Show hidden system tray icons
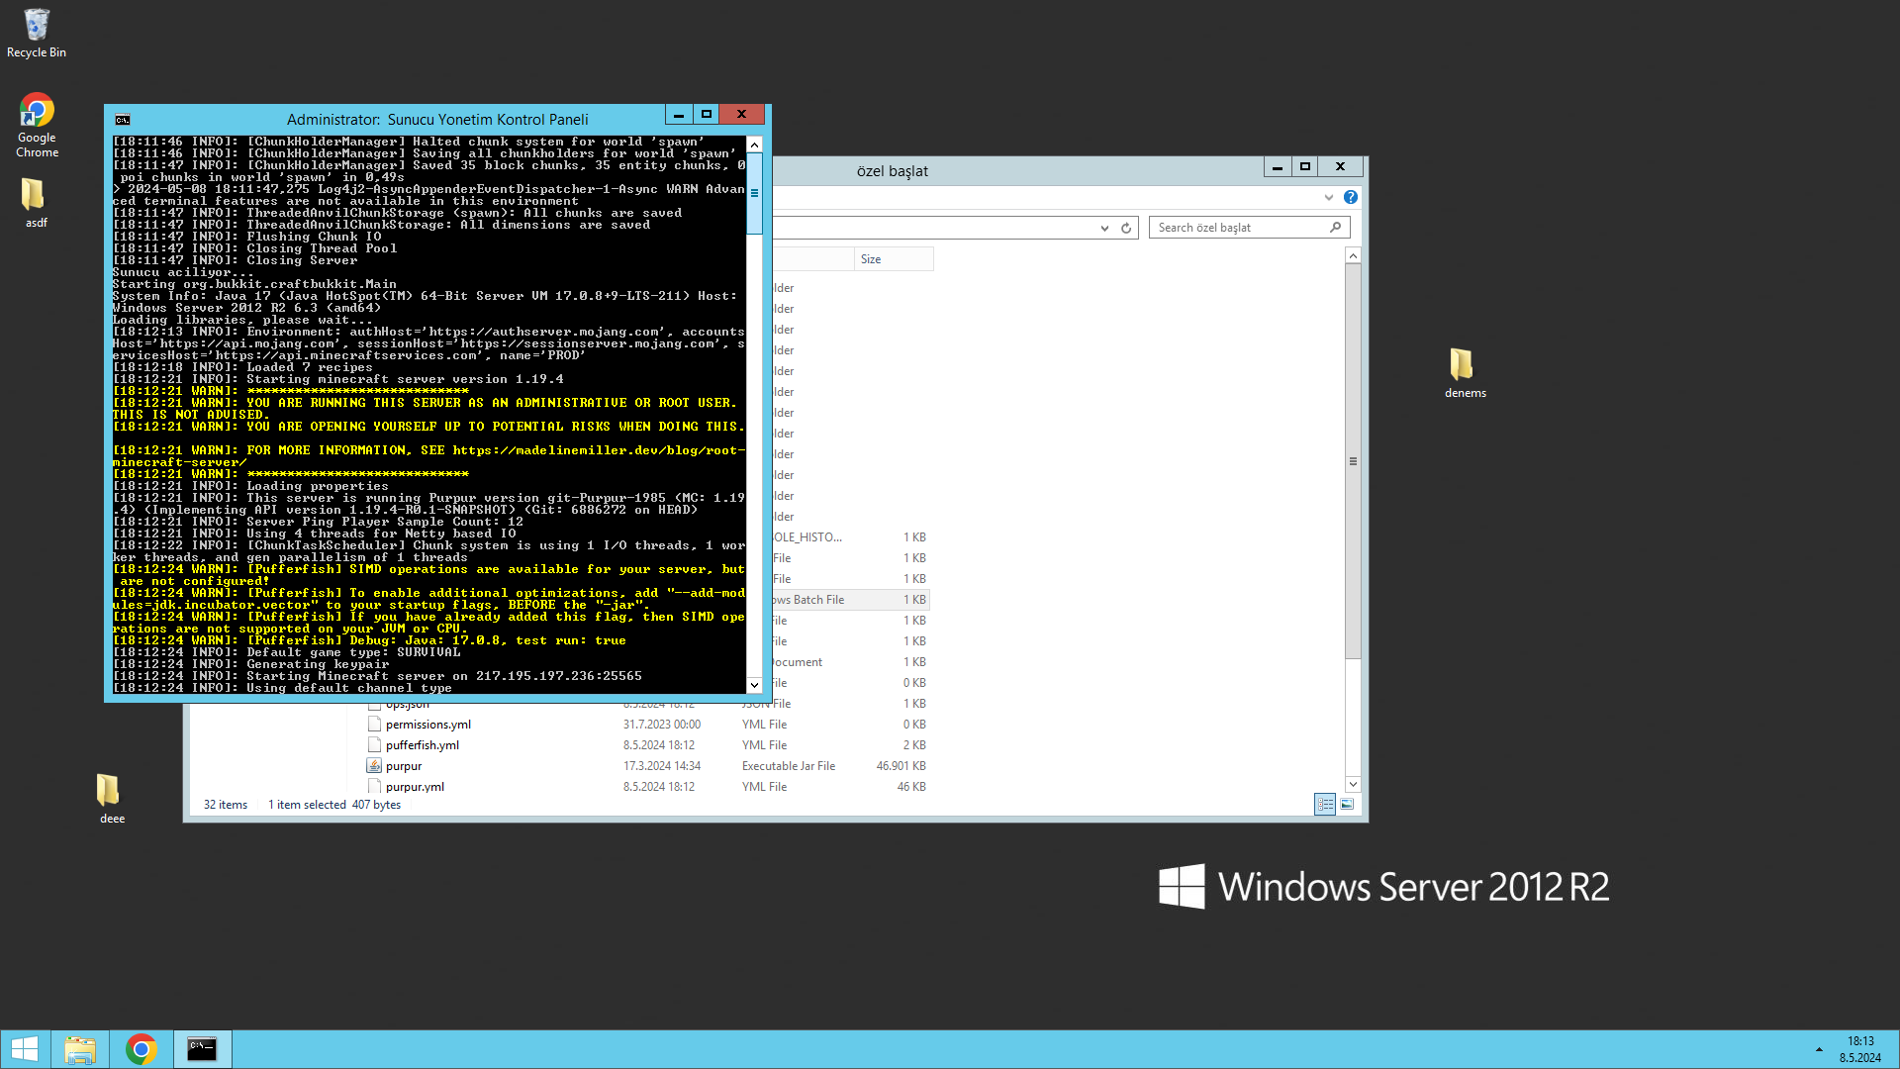 point(1819,1048)
